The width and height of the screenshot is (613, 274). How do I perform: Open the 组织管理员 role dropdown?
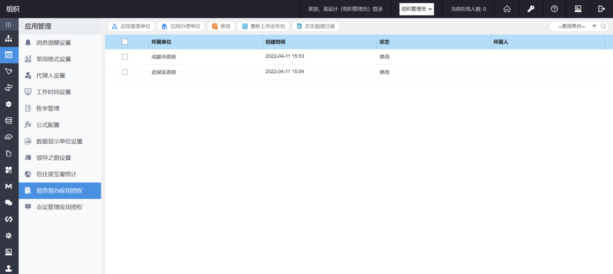click(x=416, y=9)
